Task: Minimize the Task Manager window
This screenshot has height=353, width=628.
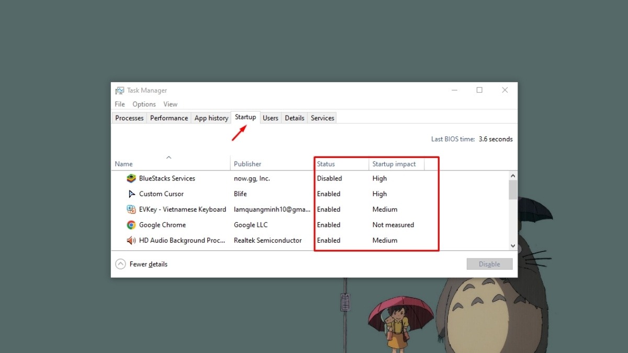Action: click(454, 90)
